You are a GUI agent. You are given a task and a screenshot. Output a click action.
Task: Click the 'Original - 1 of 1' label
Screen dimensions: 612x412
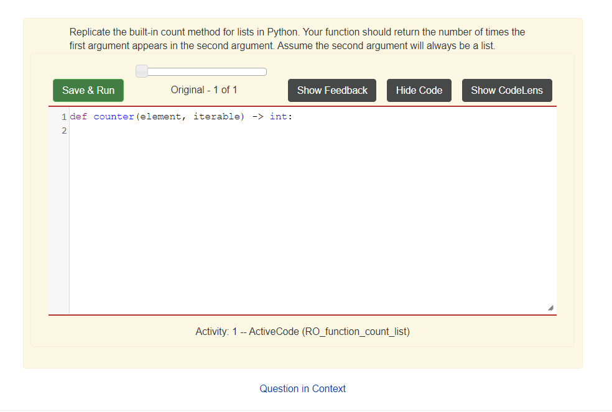click(204, 90)
